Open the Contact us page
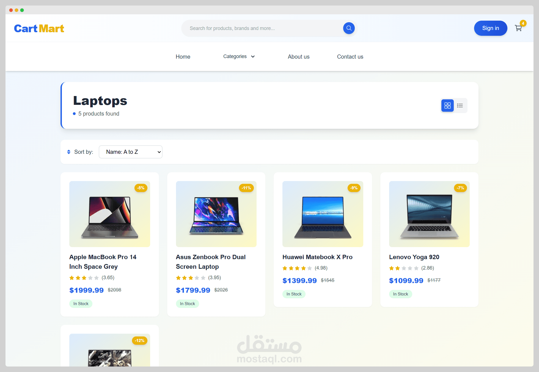539x372 pixels. point(350,57)
